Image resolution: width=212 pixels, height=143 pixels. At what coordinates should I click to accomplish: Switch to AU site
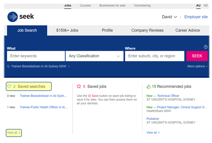pyautogui.click(x=198, y=6)
